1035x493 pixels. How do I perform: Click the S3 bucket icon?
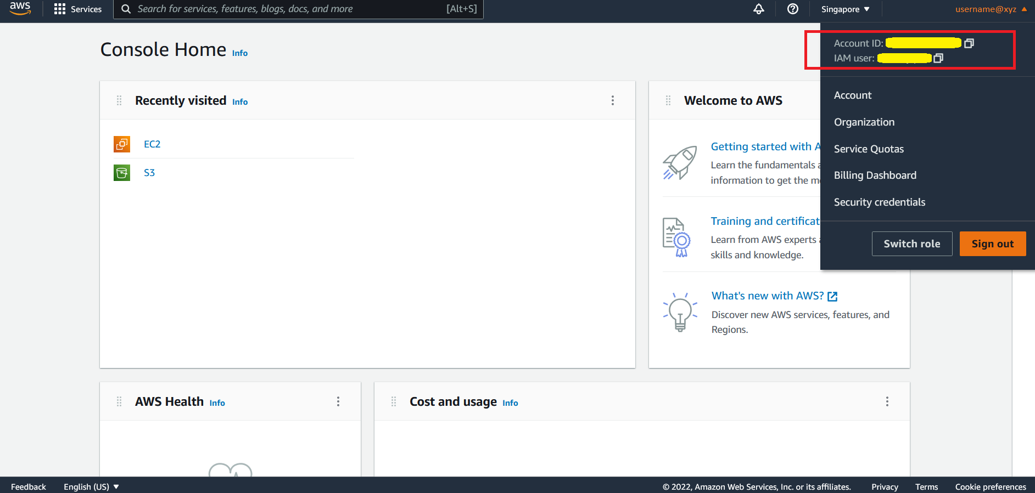point(122,173)
